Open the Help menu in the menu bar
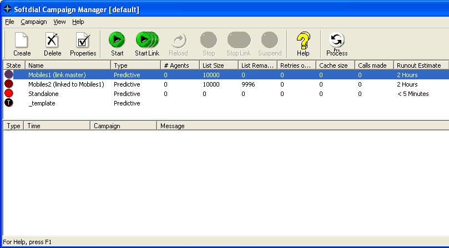449x248 pixels. [78, 22]
